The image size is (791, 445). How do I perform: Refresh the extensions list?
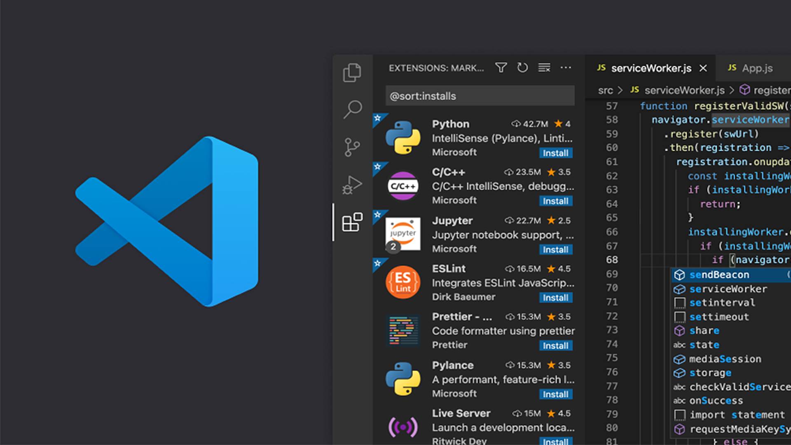point(522,68)
